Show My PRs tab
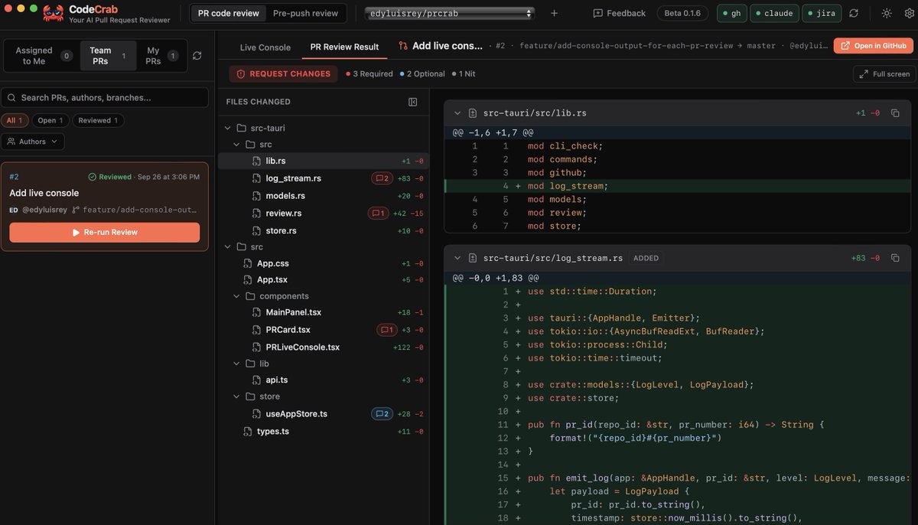This screenshot has height=525, width=918. coord(161,56)
